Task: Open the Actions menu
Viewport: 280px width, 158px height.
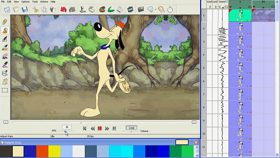Action: pyautogui.click(x=44, y=2)
